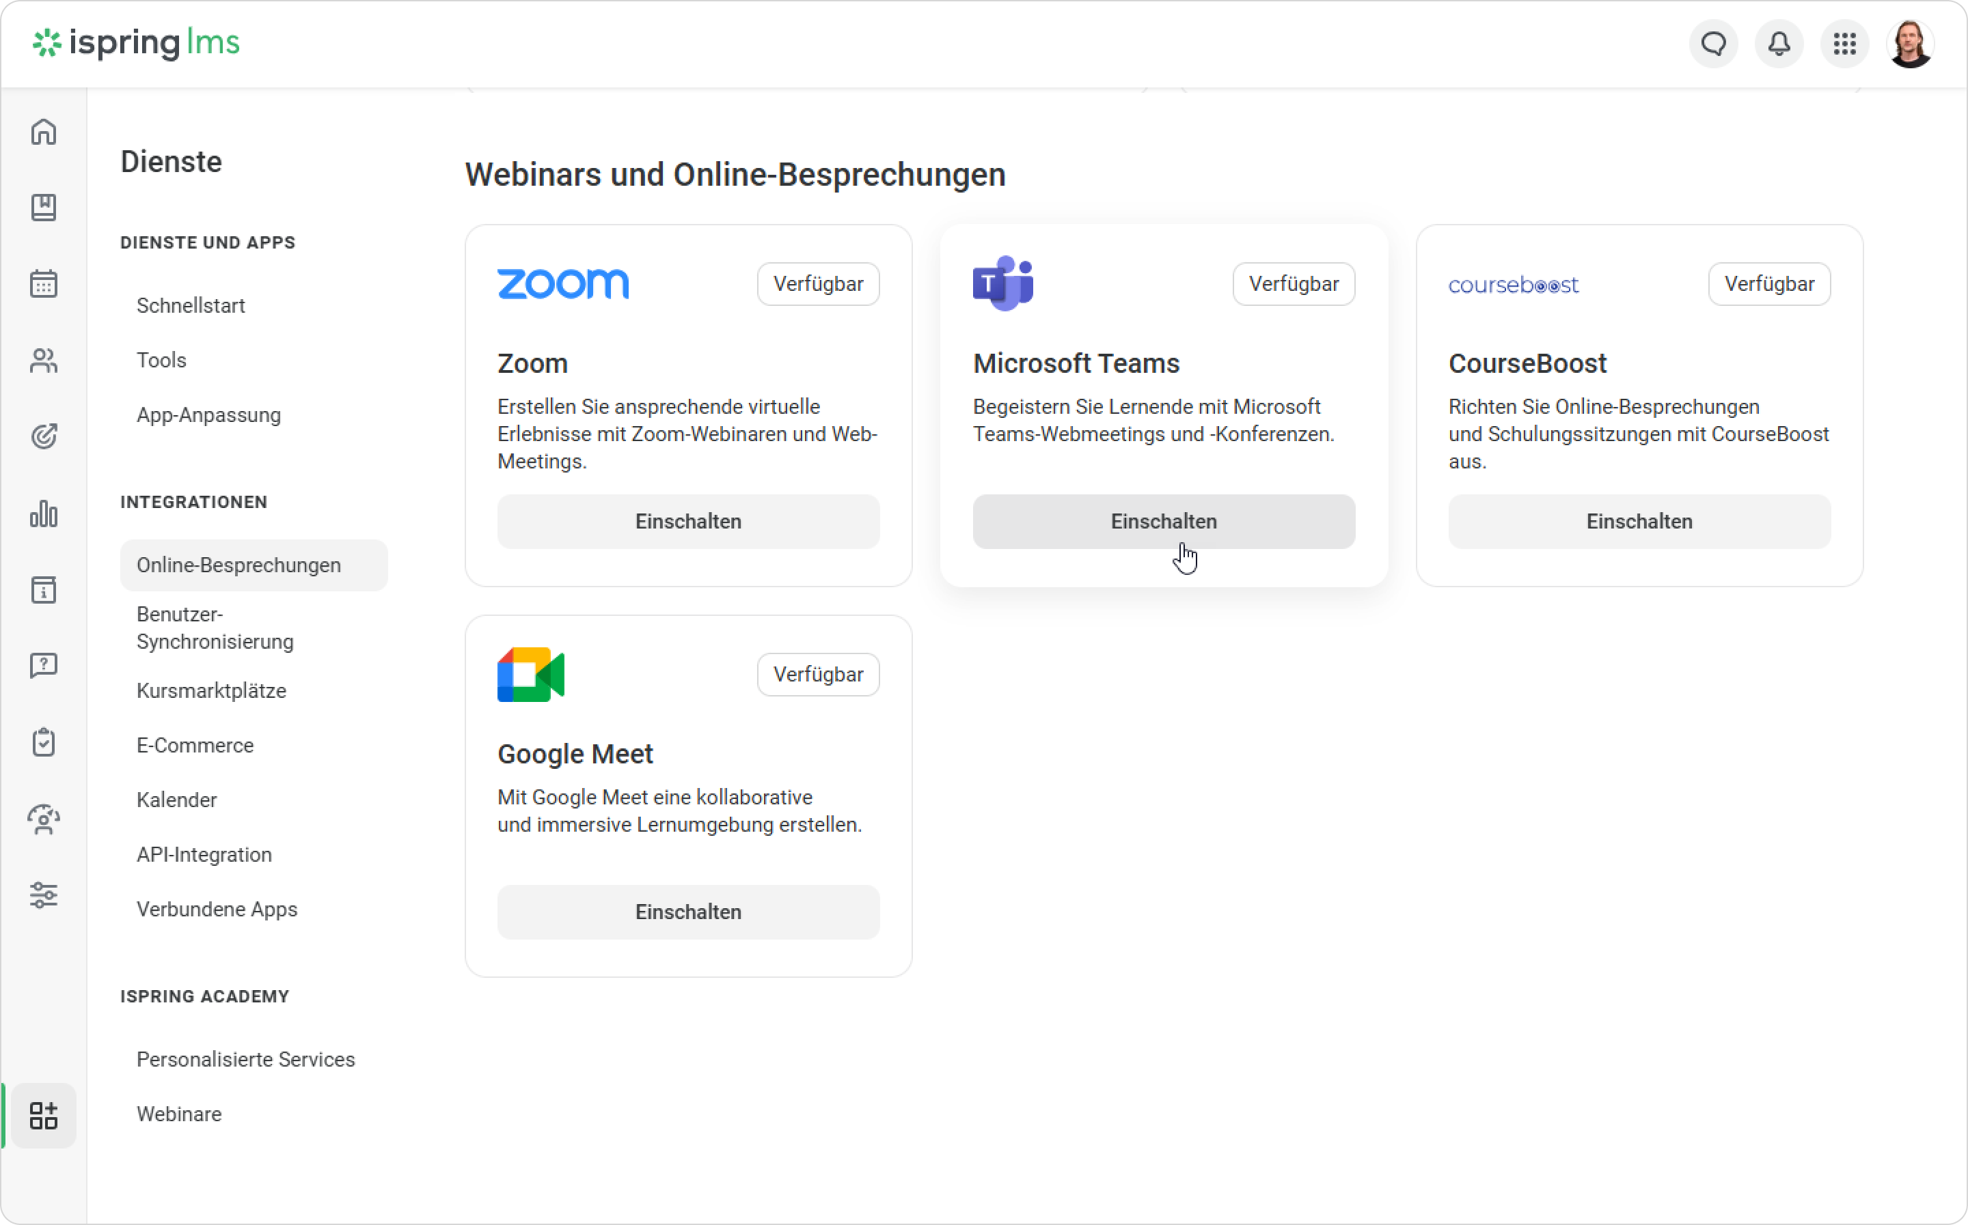
Task: Open the info page icon in sidebar
Action: click(x=44, y=590)
